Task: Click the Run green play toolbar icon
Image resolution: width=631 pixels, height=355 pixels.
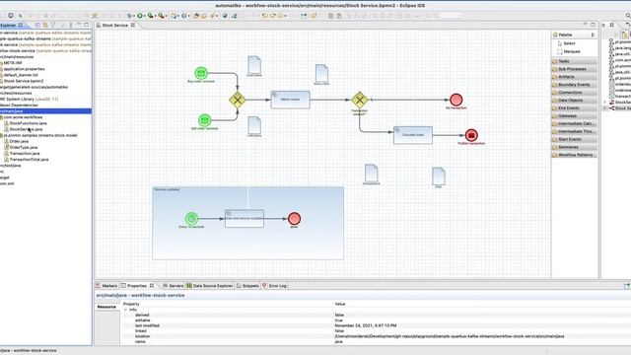Action: [140, 16]
